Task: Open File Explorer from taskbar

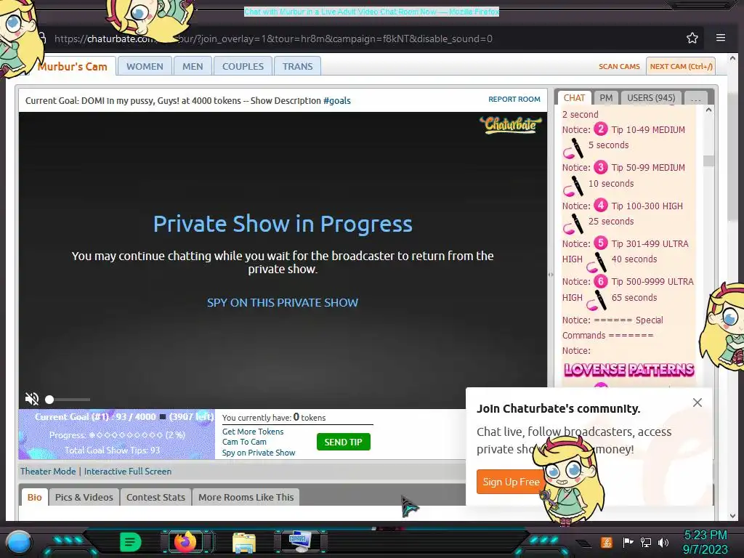Action: (244, 542)
